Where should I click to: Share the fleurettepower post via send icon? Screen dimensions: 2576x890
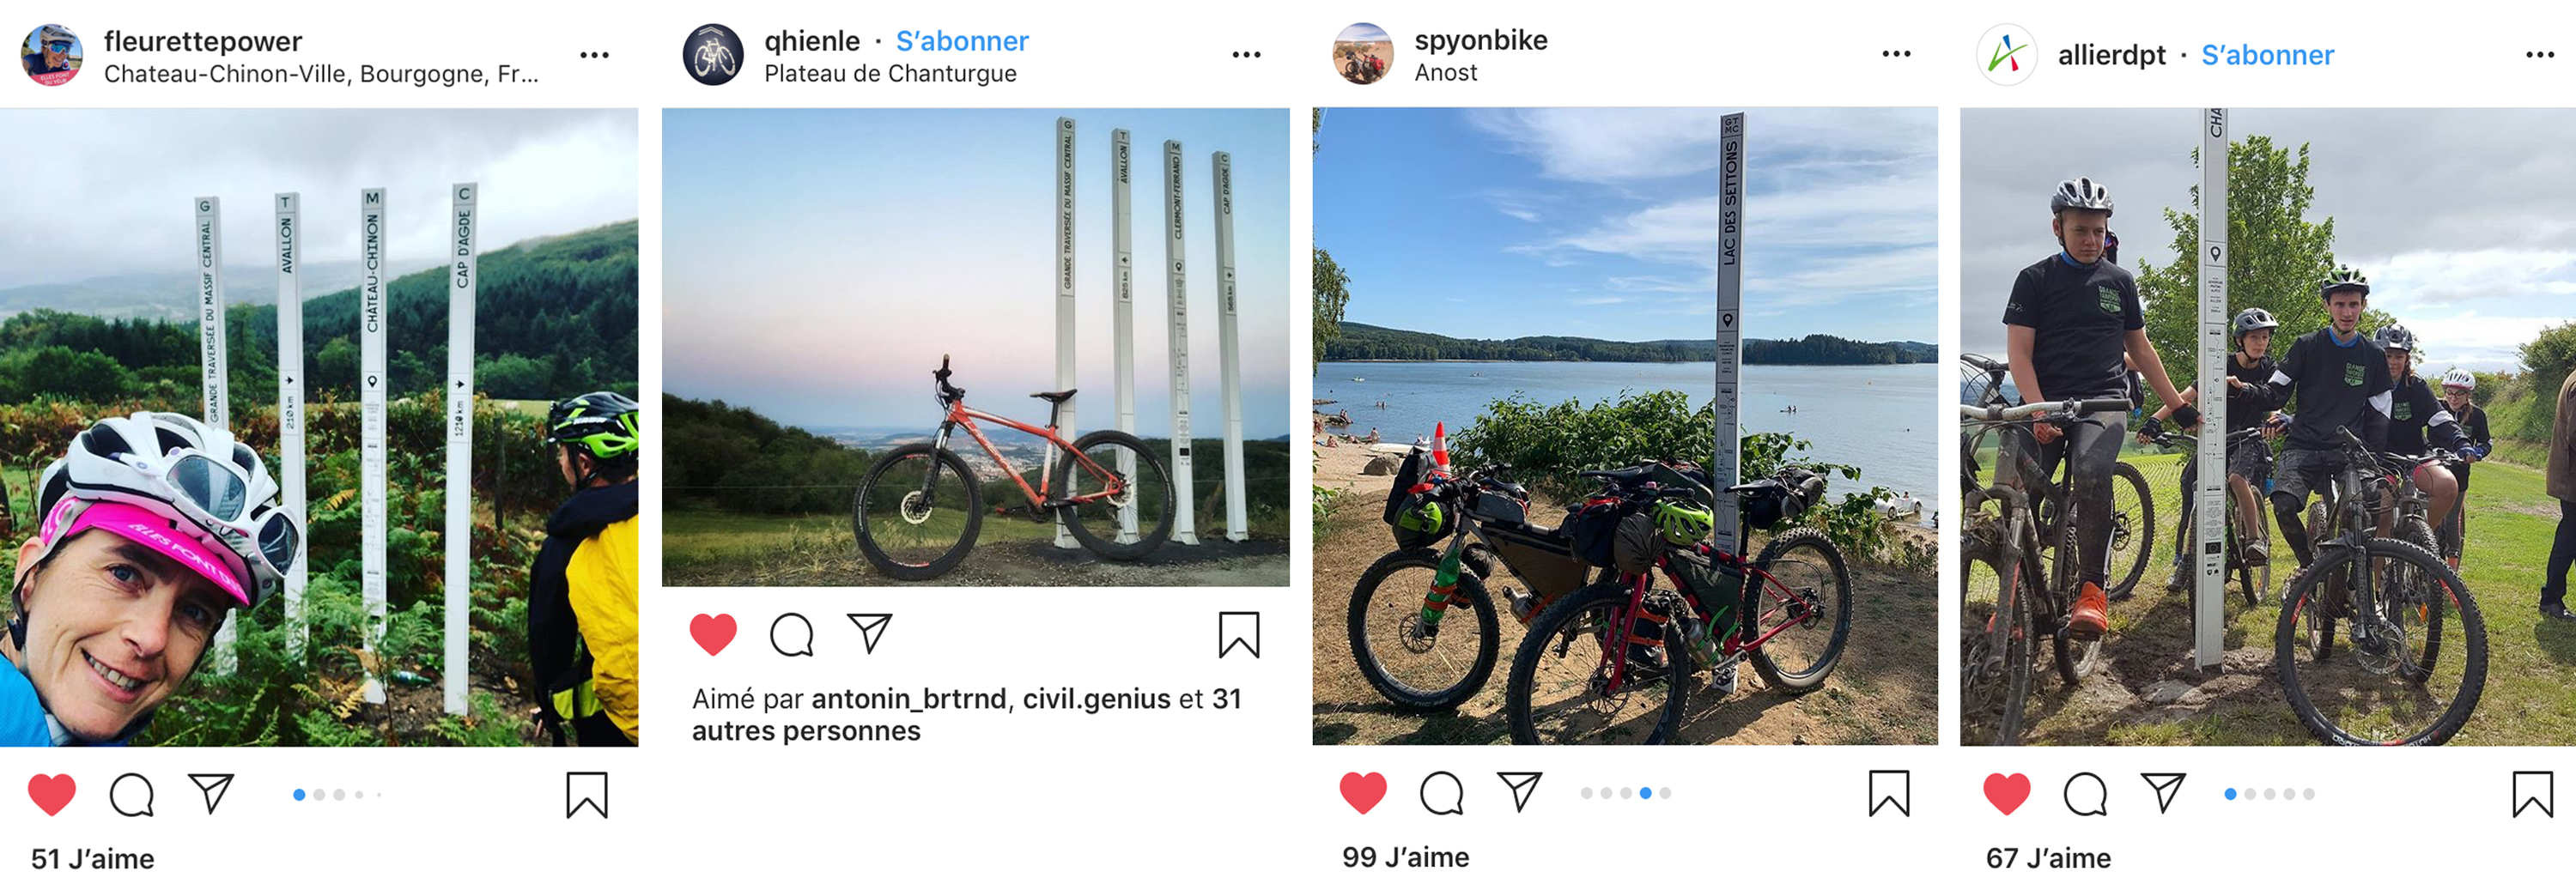[211, 794]
